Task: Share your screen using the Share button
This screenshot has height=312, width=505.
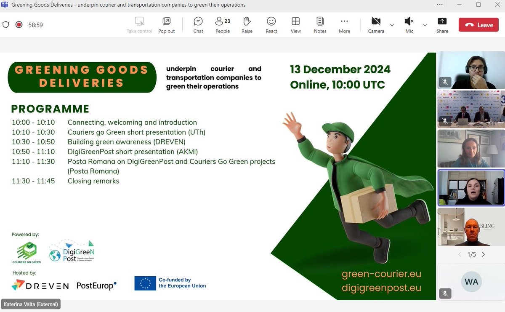Action: (x=442, y=25)
